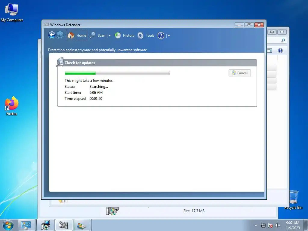308x231 pixels.
Task: Select the Recycle Bin desktop icon
Action: point(293,200)
